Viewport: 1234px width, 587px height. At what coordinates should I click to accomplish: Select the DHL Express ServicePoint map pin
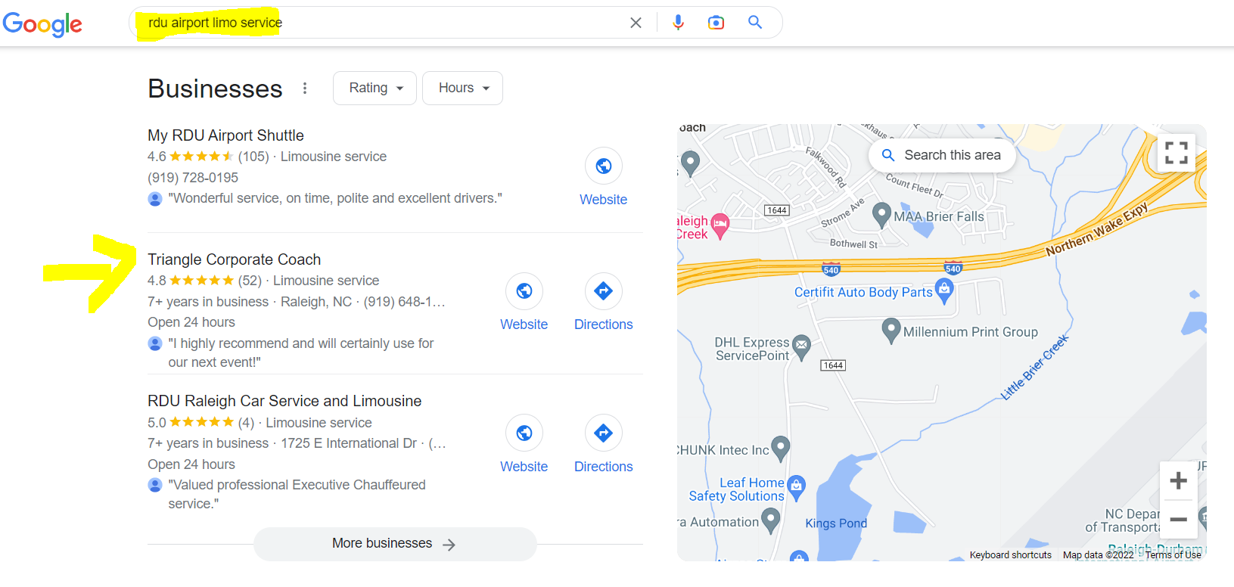pyautogui.click(x=801, y=347)
